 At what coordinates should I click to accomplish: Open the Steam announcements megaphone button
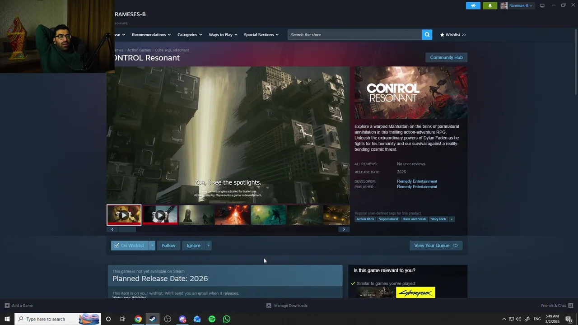tap(473, 5)
